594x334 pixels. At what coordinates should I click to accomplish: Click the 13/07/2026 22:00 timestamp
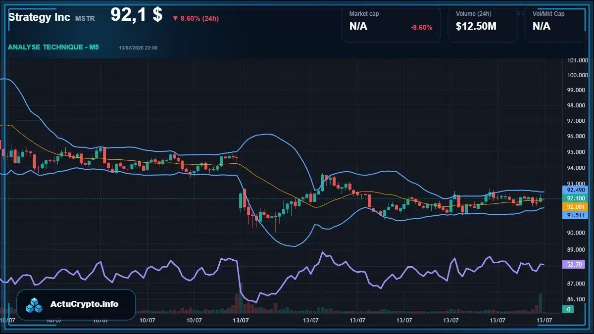pyautogui.click(x=138, y=48)
